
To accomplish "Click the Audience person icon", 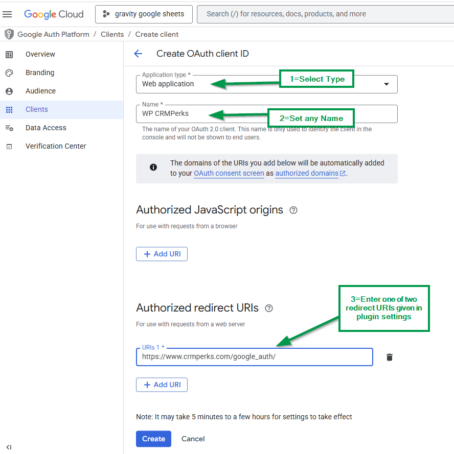I will (9, 91).
